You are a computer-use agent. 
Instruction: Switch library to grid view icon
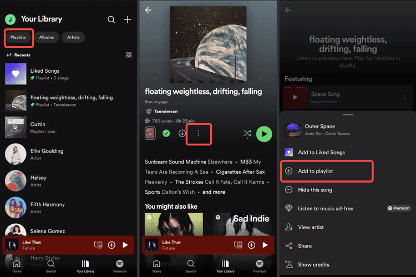[x=129, y=55]
